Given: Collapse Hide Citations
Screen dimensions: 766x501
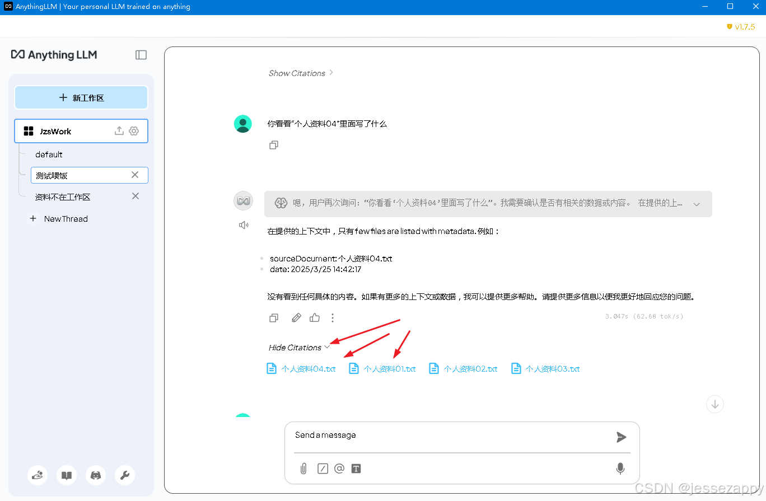Looking at the screenshot, I should (300, 348).
